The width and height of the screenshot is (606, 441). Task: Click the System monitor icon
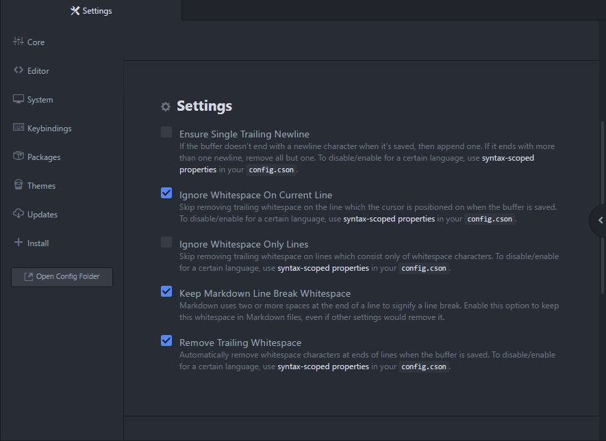[x=18, y=99]
